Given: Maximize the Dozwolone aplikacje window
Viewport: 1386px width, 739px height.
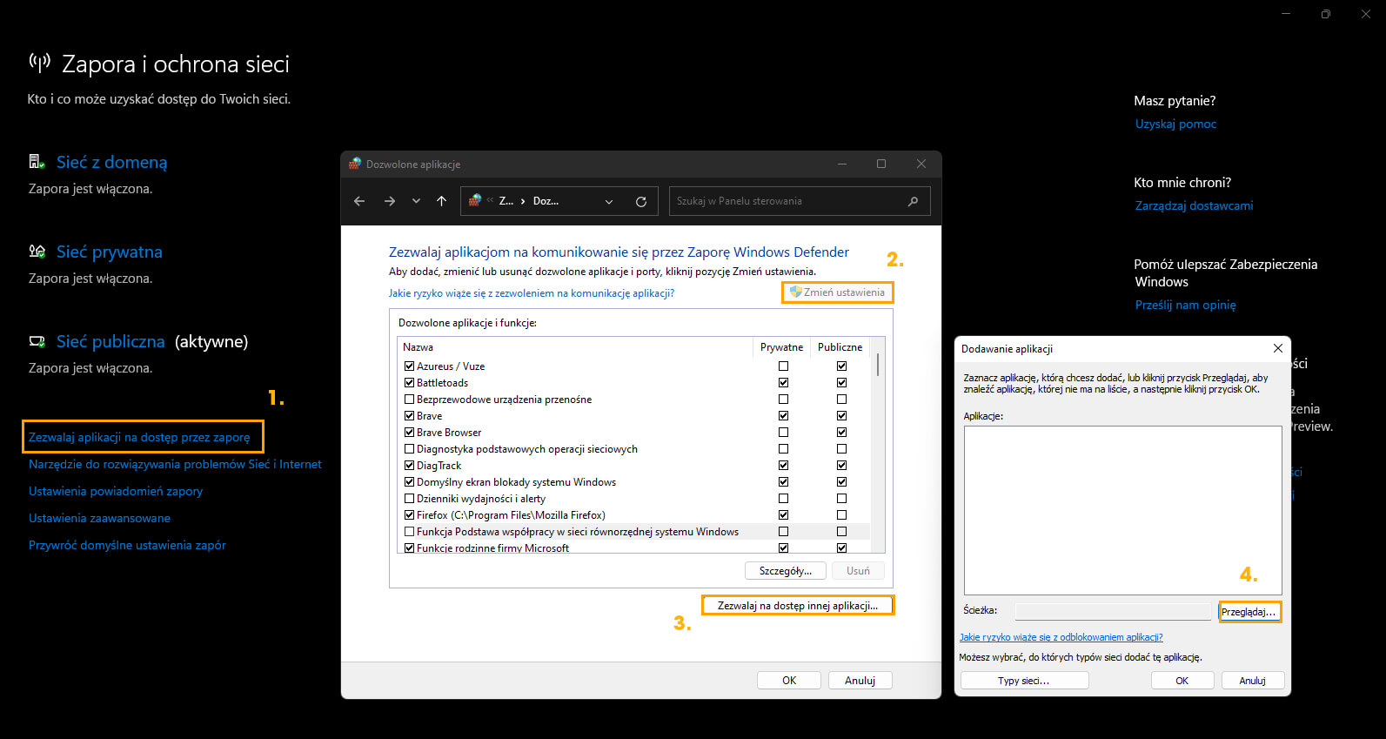Looking at the screenshot, I should [881, 164].
